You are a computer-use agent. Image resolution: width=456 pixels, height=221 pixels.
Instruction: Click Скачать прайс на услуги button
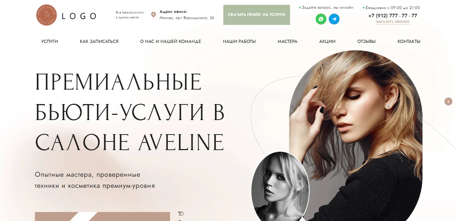pos(257,15)
